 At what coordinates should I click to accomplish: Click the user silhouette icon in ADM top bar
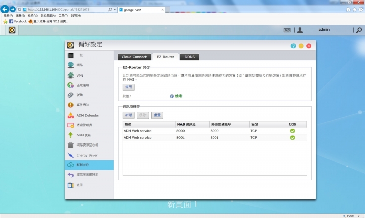[x=300, y=30]
